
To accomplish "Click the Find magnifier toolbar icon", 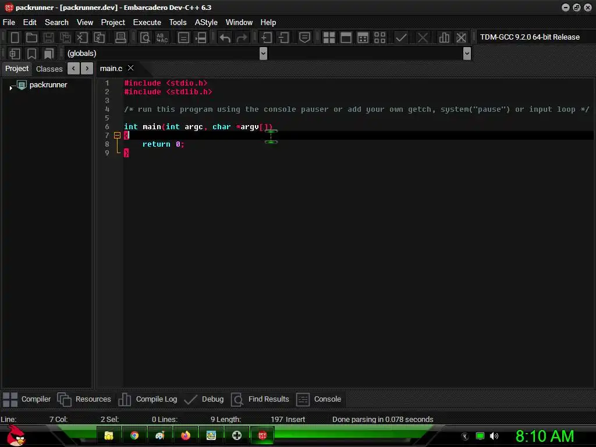I will click(x=145, y=37).
